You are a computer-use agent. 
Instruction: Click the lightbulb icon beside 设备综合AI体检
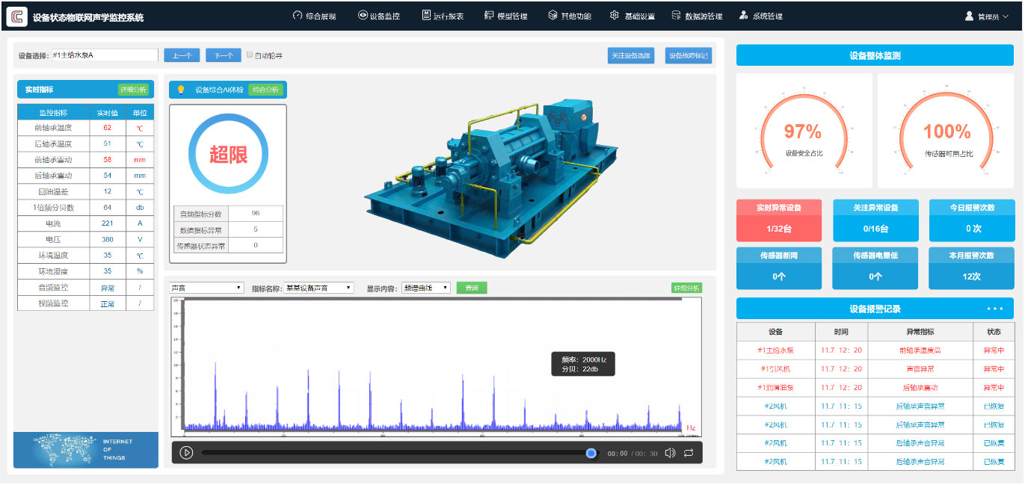(180, 90)
